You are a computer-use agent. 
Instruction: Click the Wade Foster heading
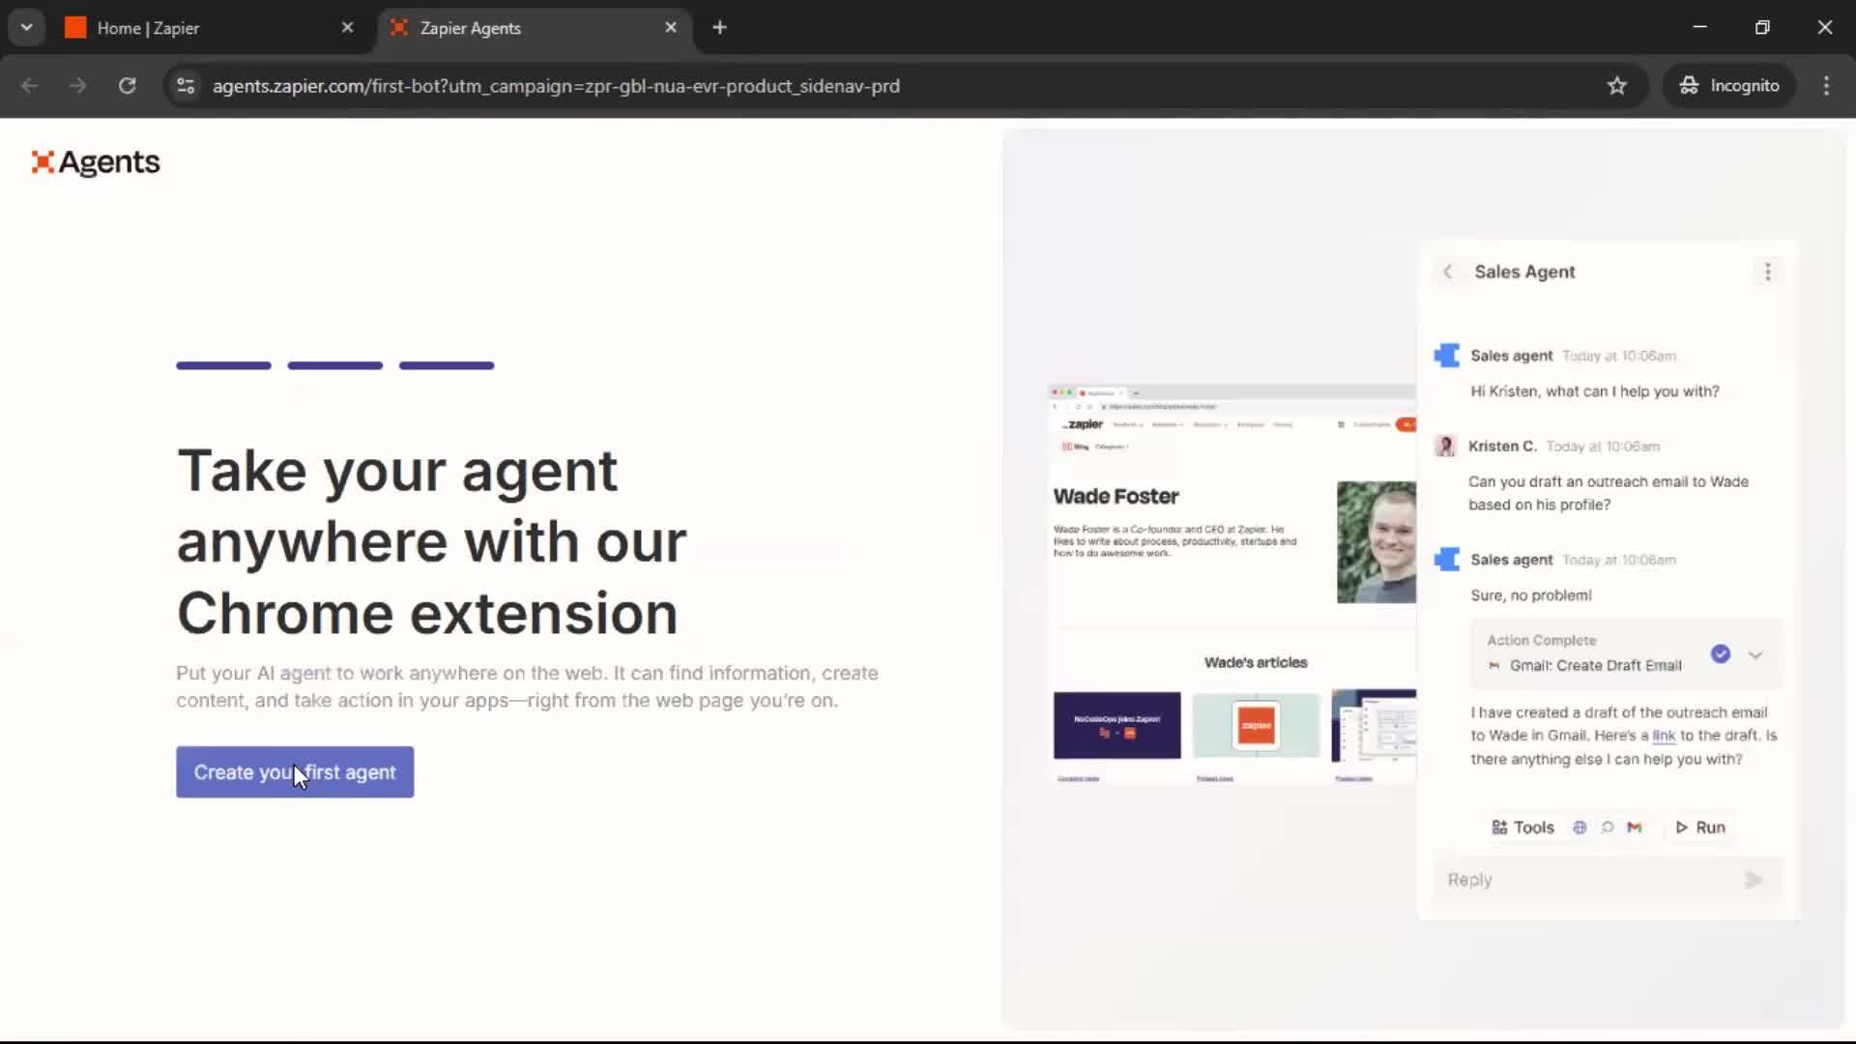pyautogui.click(x=1116, y=496)
